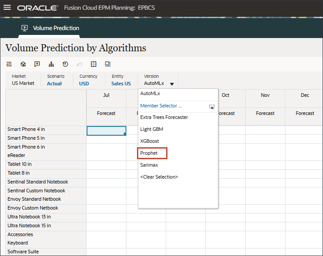Image resolution: width=323 pixels, height=256 pixels.
Task: Switch to the Volume Prediction tab
Action: click(56, 28)
